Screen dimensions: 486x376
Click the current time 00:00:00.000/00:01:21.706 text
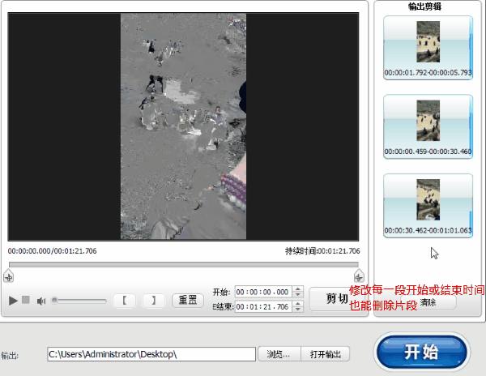click(x=52, y=250)
